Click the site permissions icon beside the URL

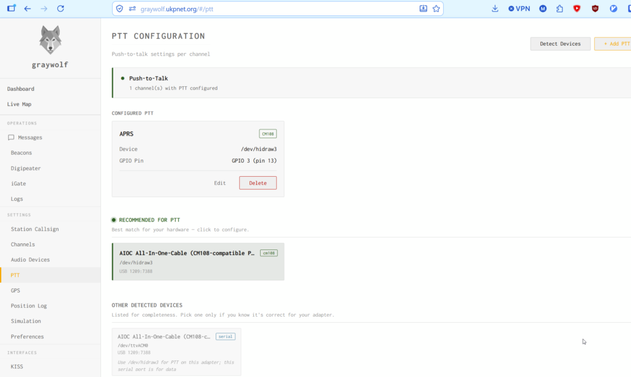[132, 9]
